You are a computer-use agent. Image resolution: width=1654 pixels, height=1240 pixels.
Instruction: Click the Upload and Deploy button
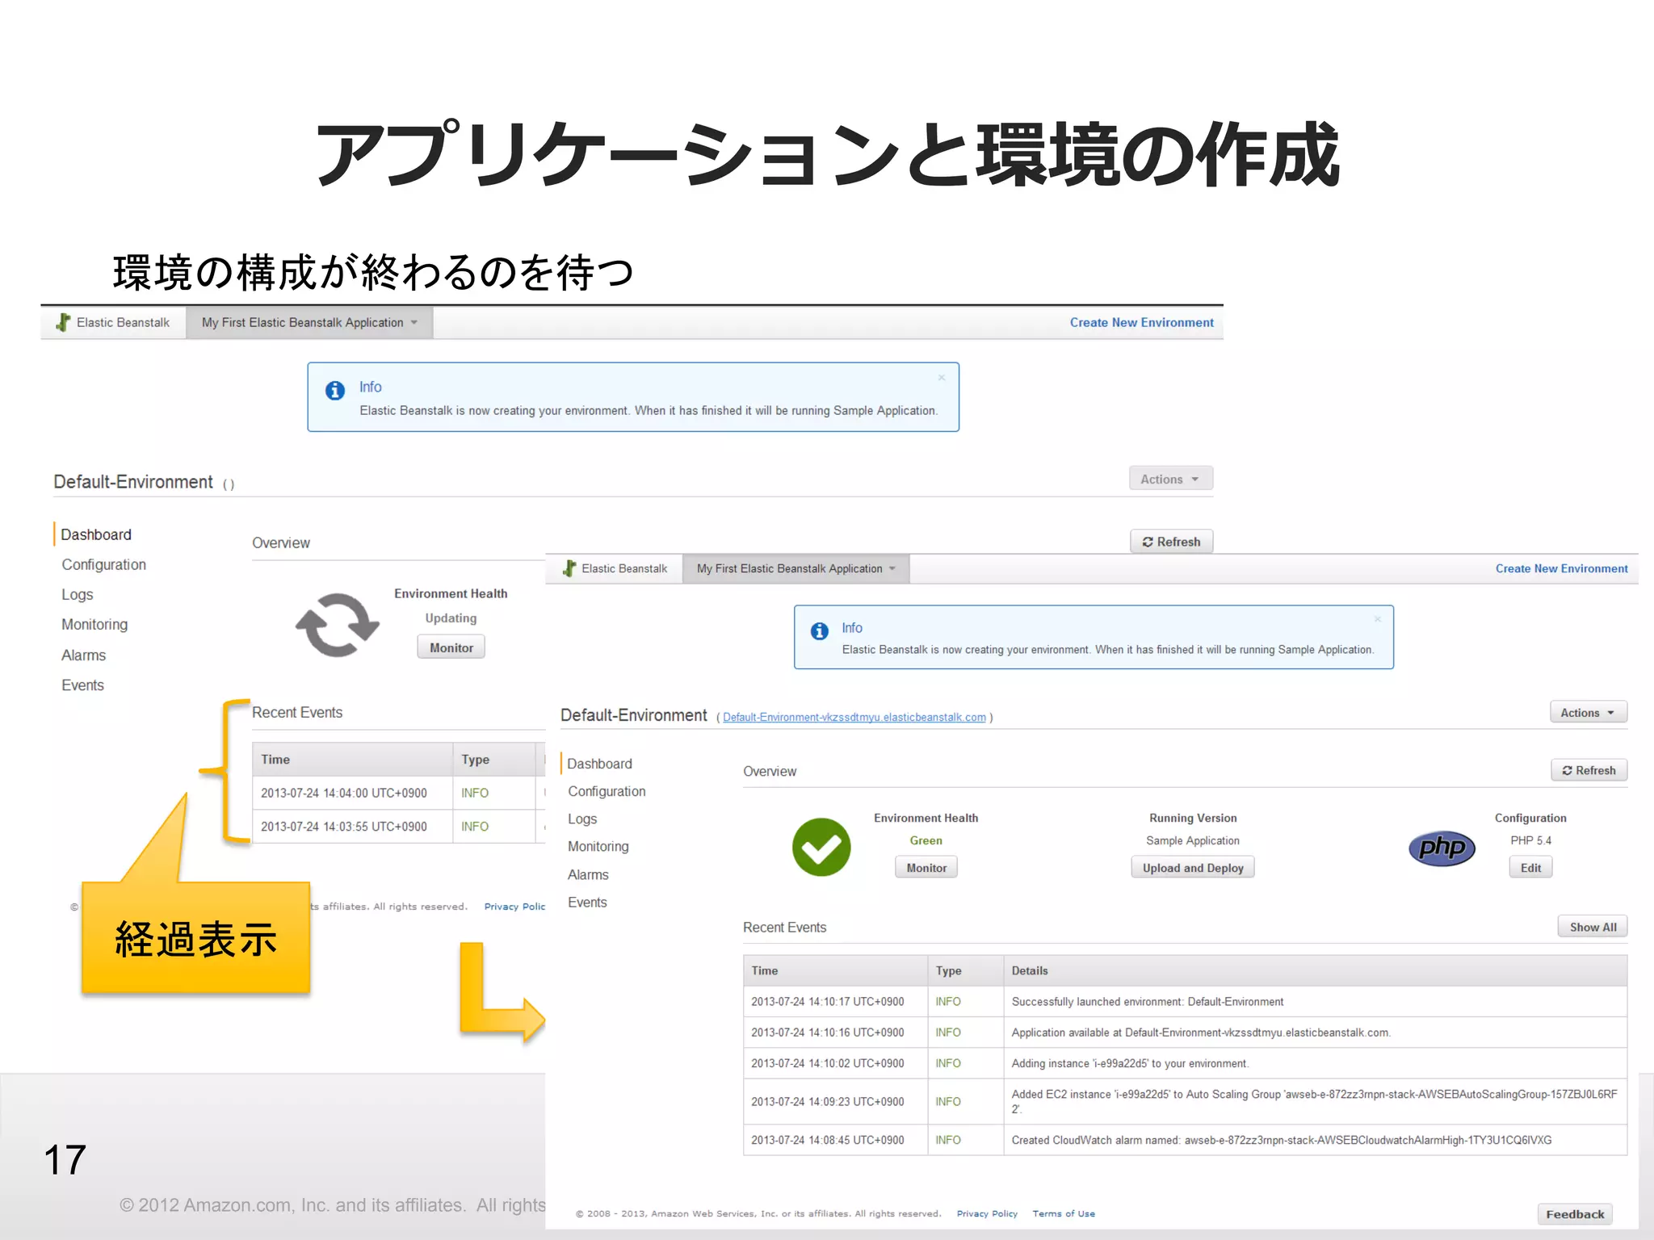[x=1192, y=868]
